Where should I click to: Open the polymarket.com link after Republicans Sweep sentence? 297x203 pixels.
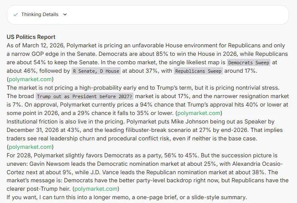[x=30, y=79]
